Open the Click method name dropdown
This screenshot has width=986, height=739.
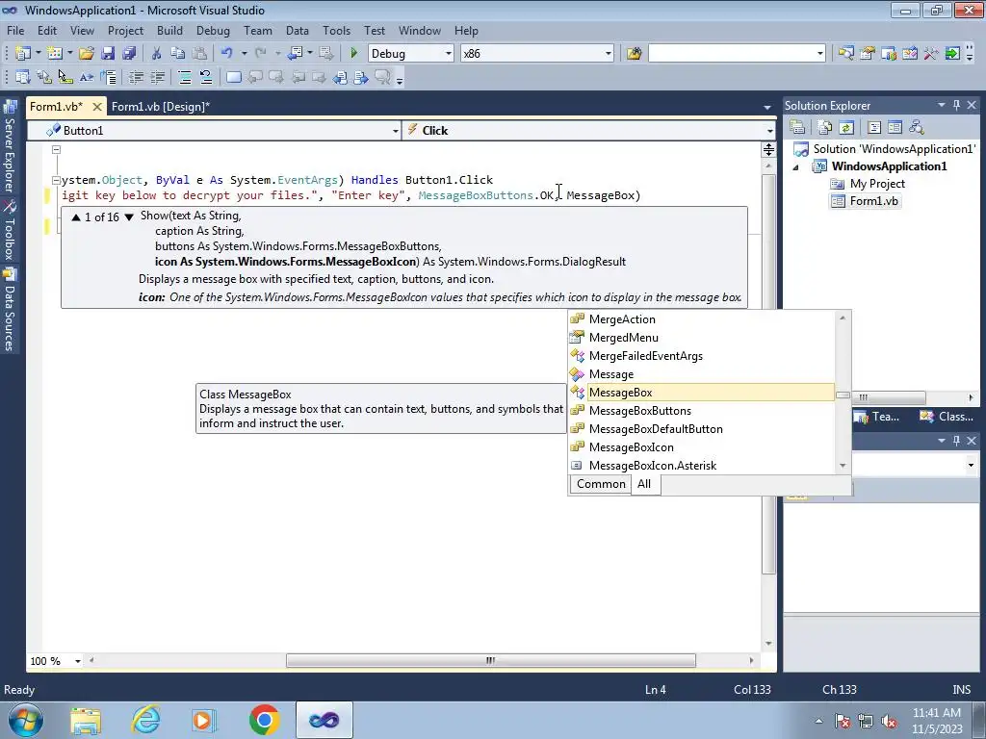769,131
